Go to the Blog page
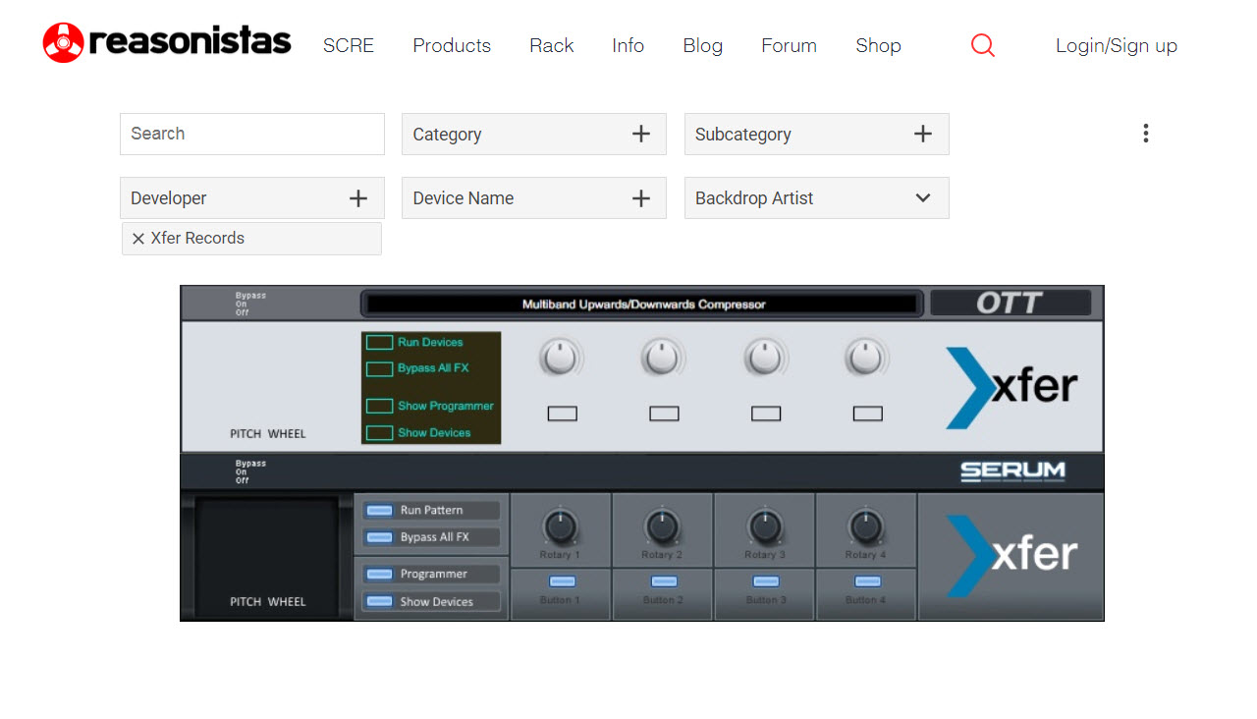 click(702, 45)
